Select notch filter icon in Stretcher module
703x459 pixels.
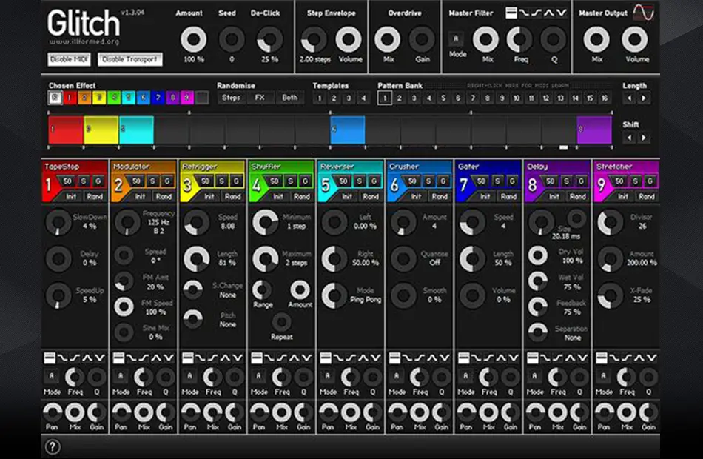(x=651, y=358)
